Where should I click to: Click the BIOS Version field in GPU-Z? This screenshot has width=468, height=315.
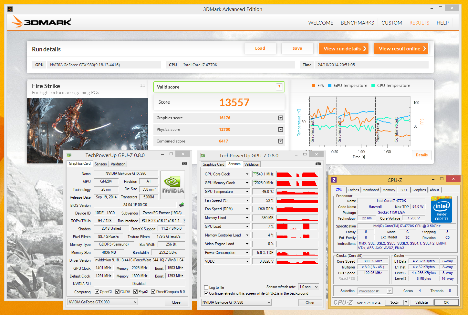pyautogui.click(x=135, y=205)
